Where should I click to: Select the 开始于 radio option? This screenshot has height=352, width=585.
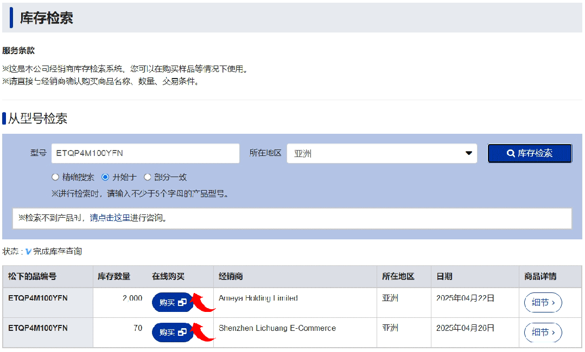[105, 177]
